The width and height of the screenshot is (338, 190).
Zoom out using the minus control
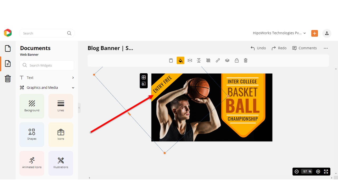(x=297, y=172)
